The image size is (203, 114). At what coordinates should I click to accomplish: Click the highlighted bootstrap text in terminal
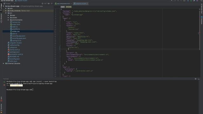click(16, 85)
